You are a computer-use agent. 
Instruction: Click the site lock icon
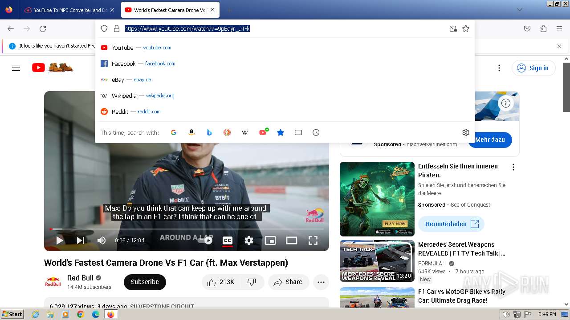pos(117,28)
